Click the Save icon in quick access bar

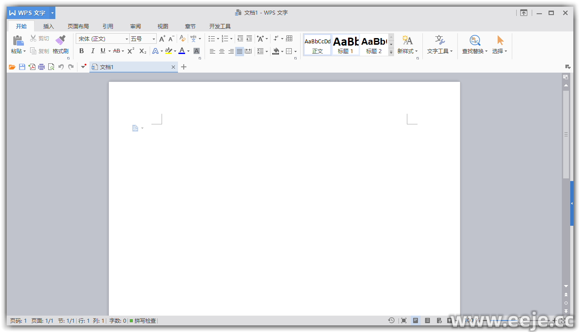(22, 67)
